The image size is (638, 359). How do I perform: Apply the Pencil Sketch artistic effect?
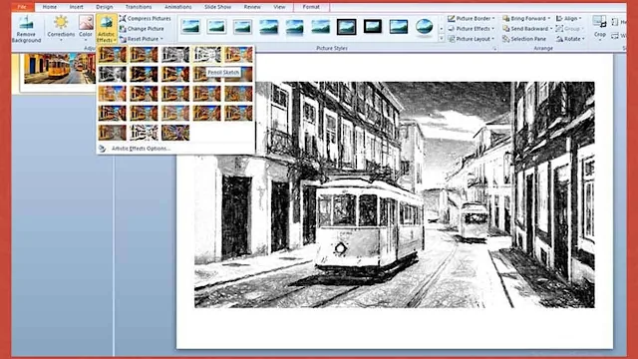pos(207,55)
